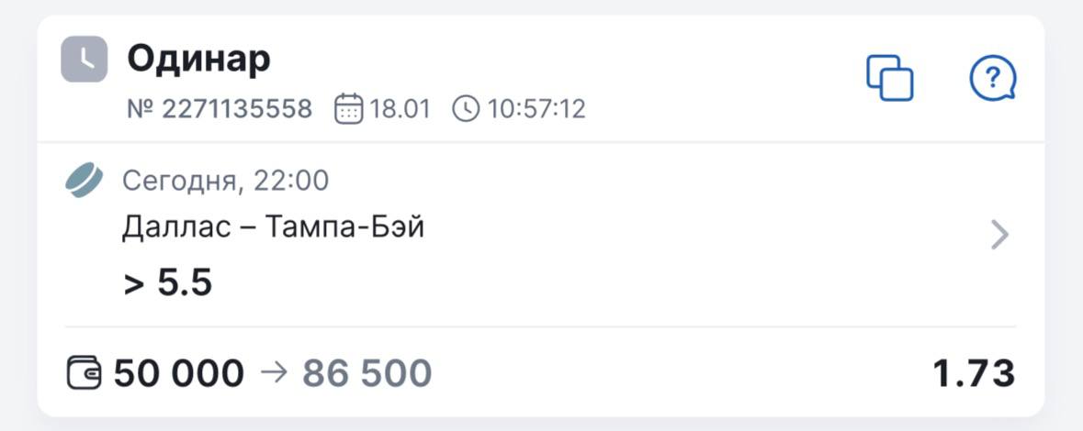1083x431 pixels.
Task: Select bet number 2271135558
Action: [x=237, y=109]
